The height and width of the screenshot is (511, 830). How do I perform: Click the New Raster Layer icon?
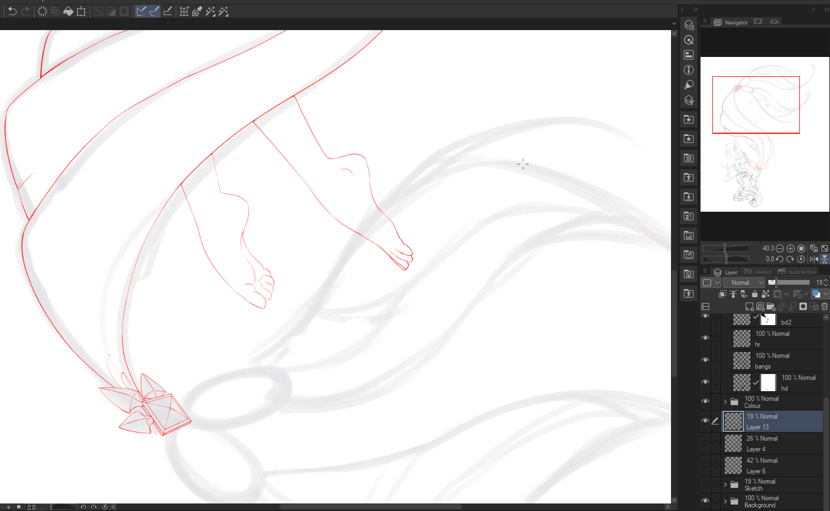coord(749,307)
